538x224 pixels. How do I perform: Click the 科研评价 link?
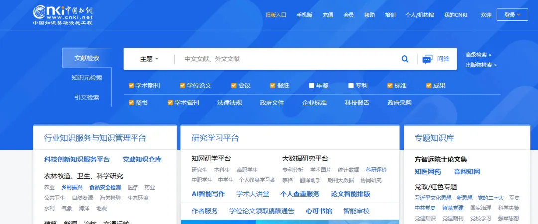point(376,170)
